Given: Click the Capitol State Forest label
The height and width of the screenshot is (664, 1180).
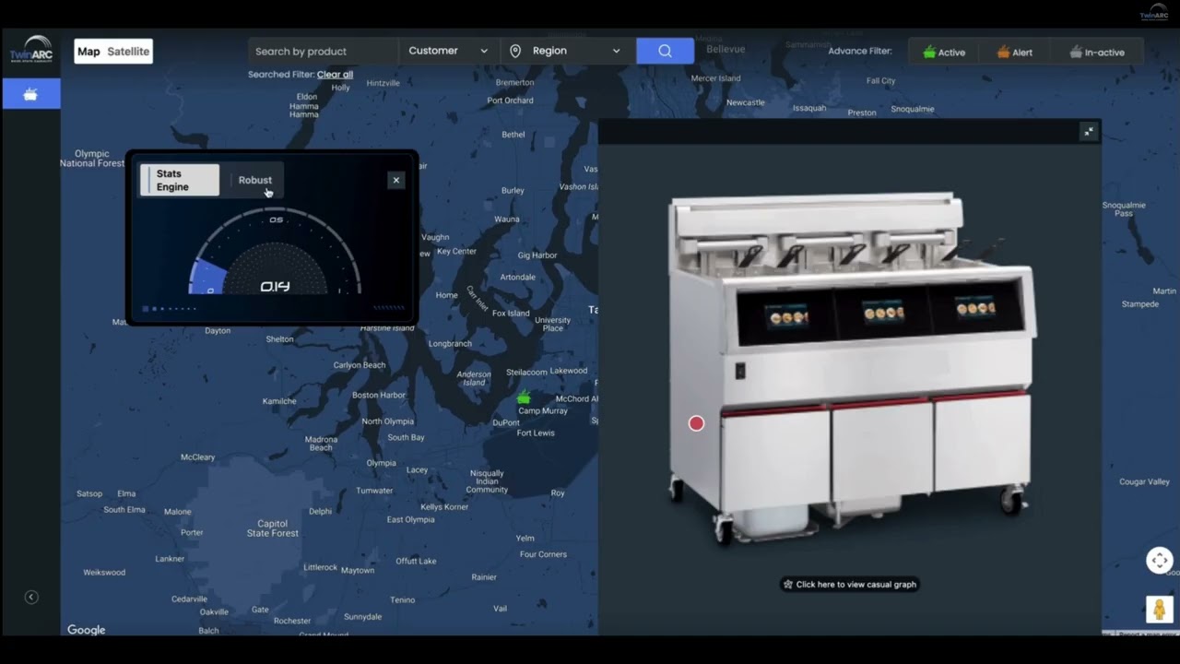Looking at the screenshot, I should [x=273, y=528].
